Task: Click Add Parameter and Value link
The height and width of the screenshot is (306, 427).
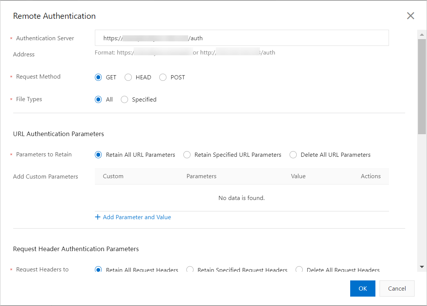Action: [137, 217]
